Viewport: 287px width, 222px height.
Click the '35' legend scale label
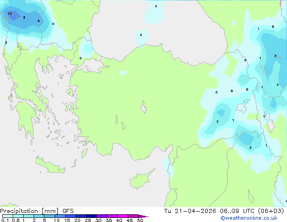point(109,220)
